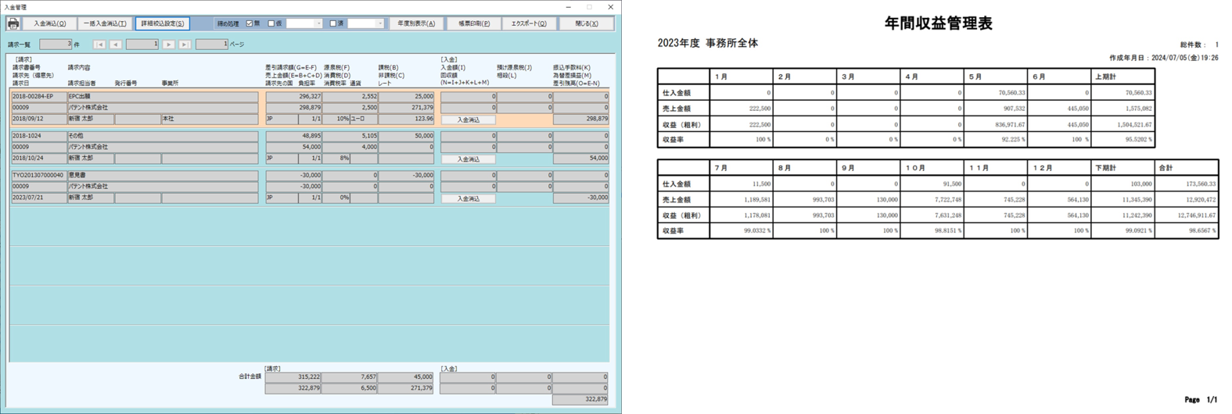Click the 本社 office cell
The image size is (1232, 414).
pyautogui.click(x=210, y=120)
